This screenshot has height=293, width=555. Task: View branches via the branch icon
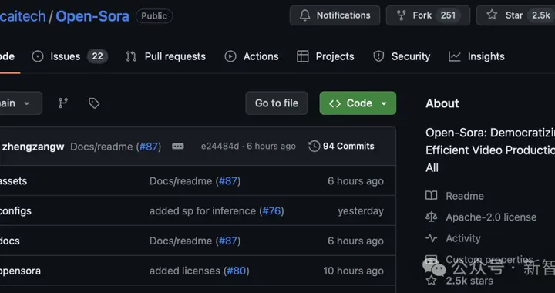pyautogui.click(x=63, y=103)
